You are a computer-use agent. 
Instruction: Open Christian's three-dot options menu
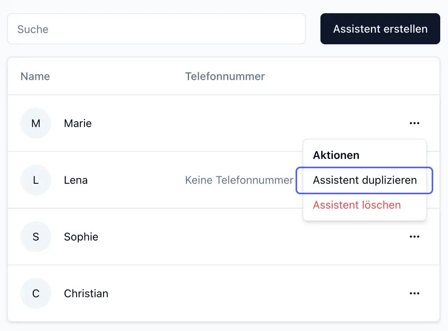pos(414,293)
